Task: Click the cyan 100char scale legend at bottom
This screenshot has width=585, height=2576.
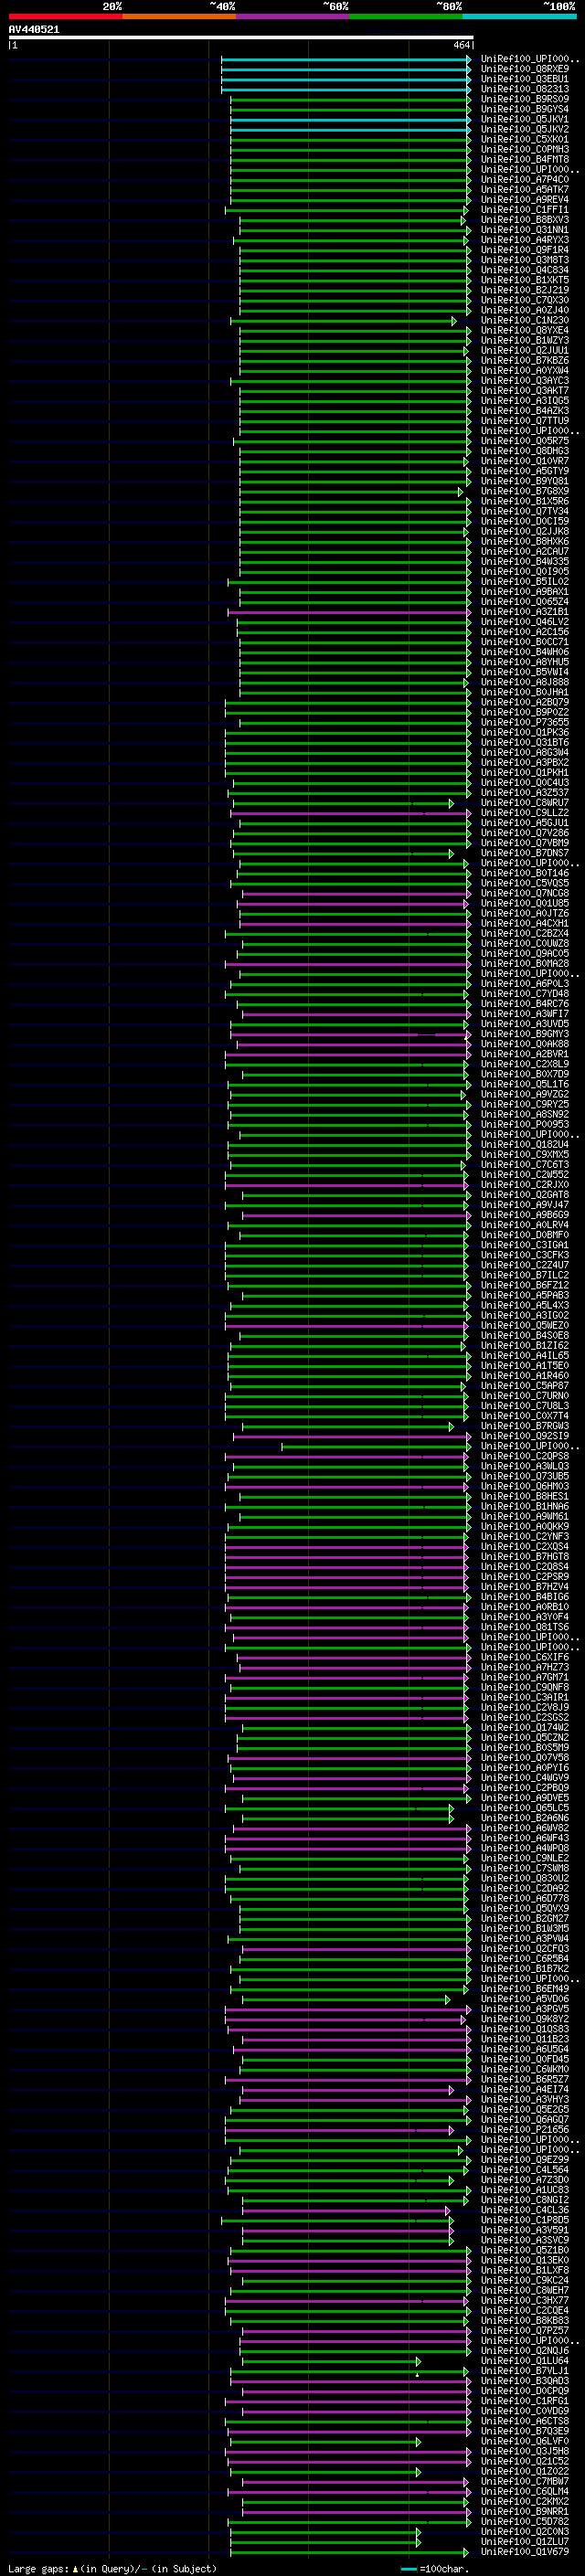Action: tap(435, 2569)
